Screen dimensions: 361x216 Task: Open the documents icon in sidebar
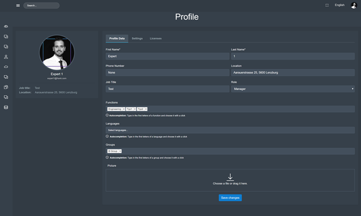(x=6, y=87)
